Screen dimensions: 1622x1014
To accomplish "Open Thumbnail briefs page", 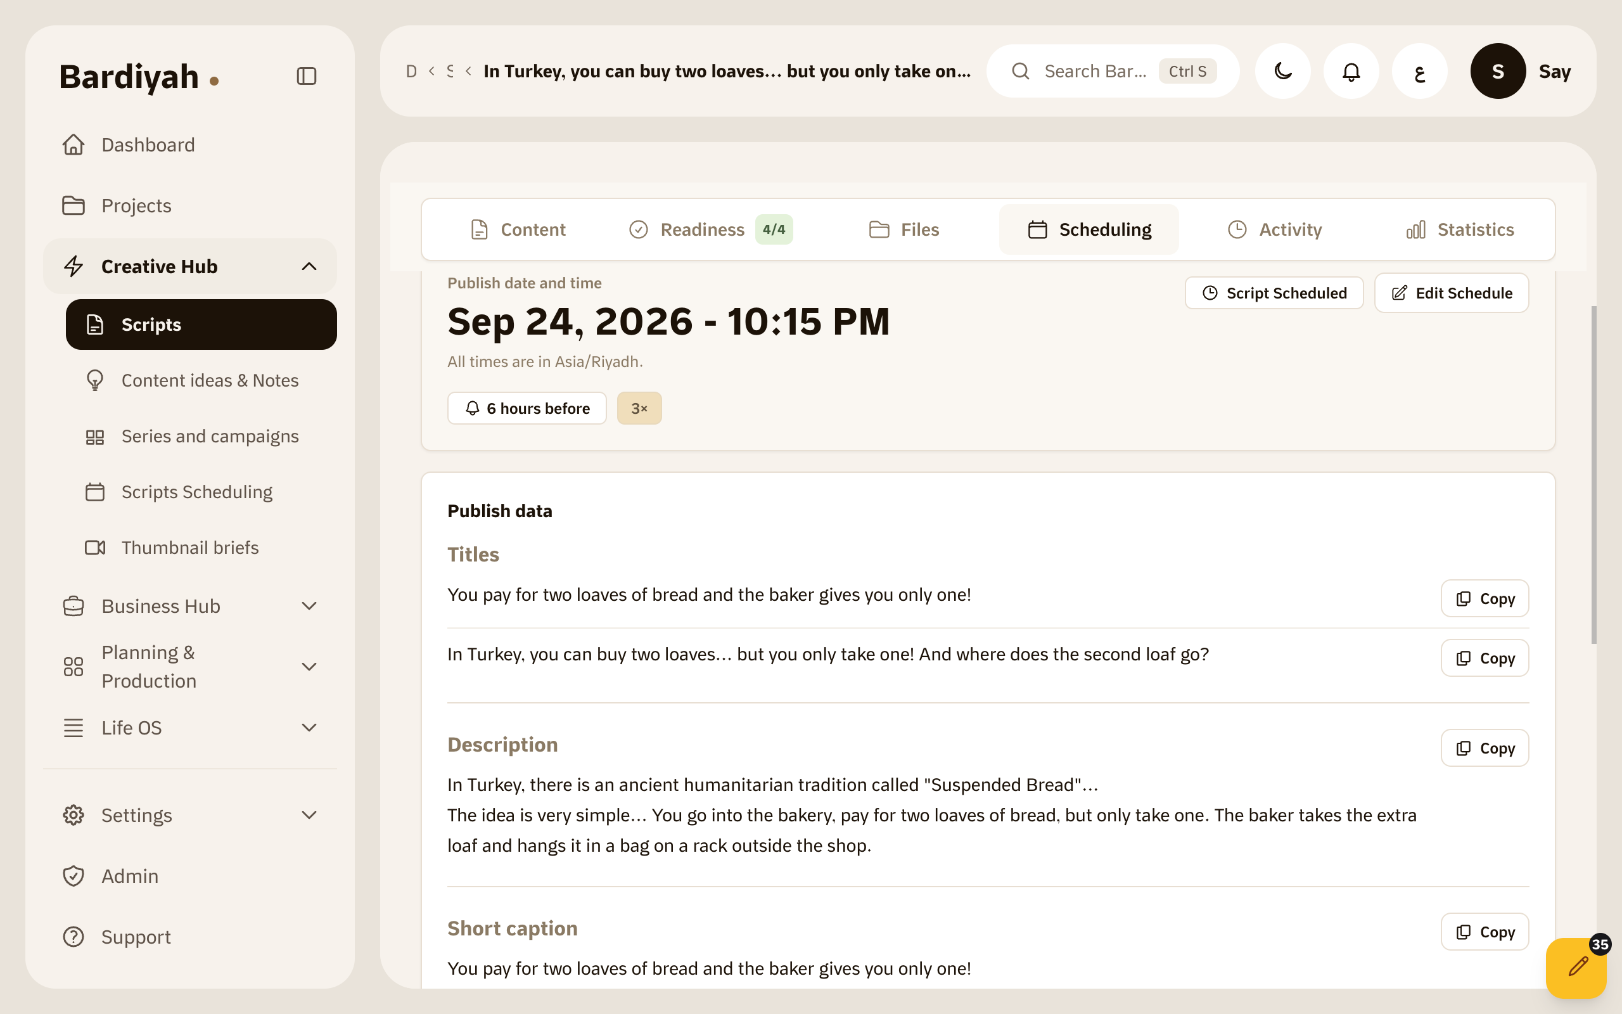I will 201,547.
